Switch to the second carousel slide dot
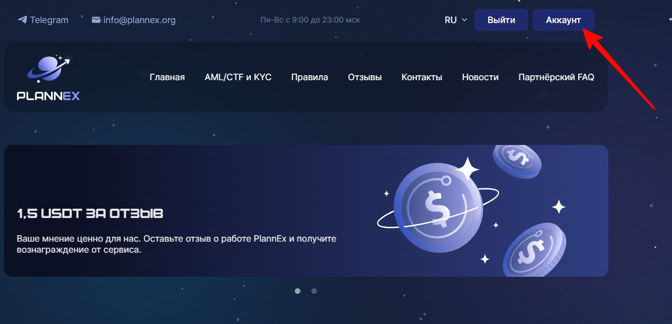 coord(314,291)
